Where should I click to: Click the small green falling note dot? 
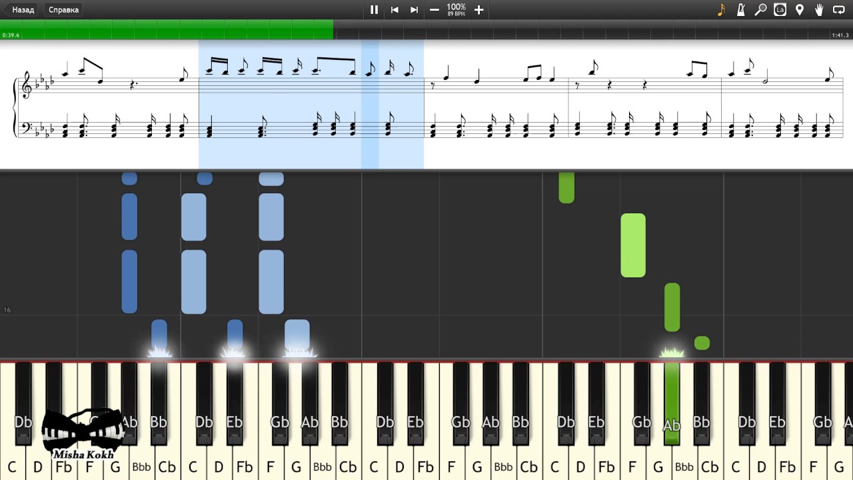coord(702,343)
